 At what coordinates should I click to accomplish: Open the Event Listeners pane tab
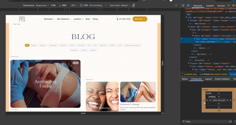[x=222, y=79]
